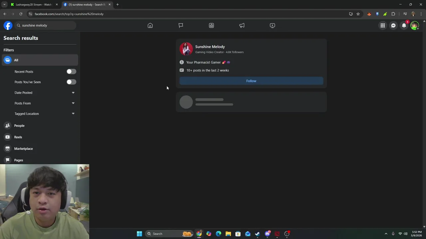Open the volume control in system tray
Screen dimensions: 426x239
(405, 234)
